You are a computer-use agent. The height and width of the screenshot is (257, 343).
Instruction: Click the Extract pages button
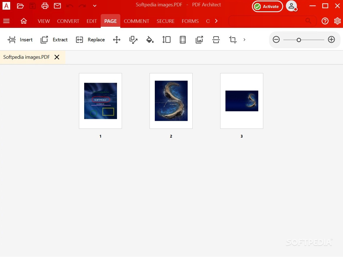[54, 40]
